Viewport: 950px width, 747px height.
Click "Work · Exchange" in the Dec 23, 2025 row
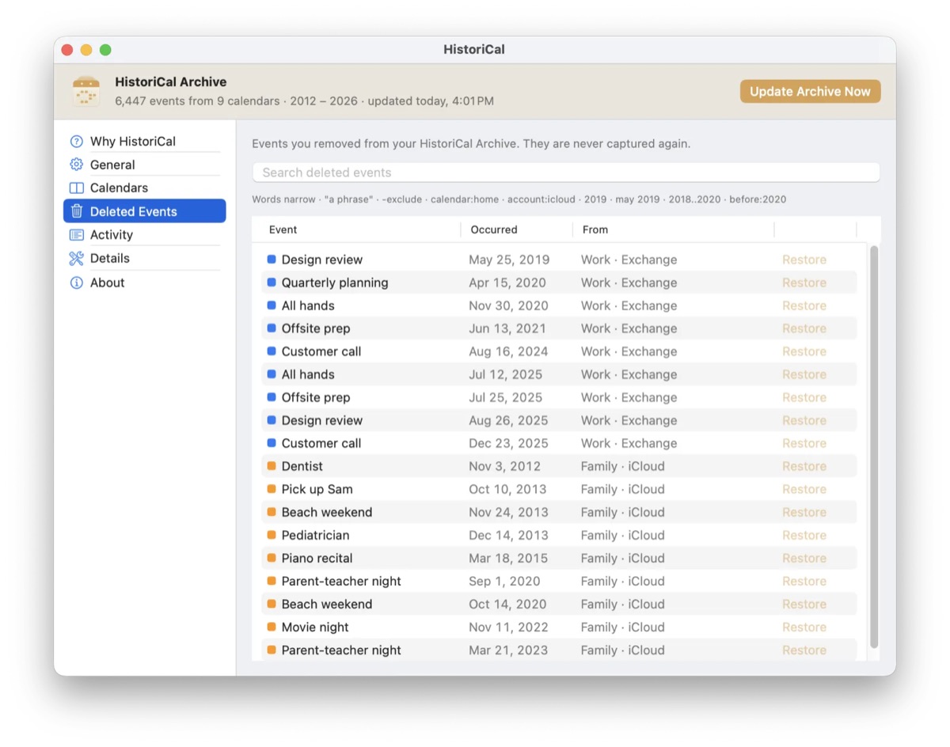pos(629,443)
